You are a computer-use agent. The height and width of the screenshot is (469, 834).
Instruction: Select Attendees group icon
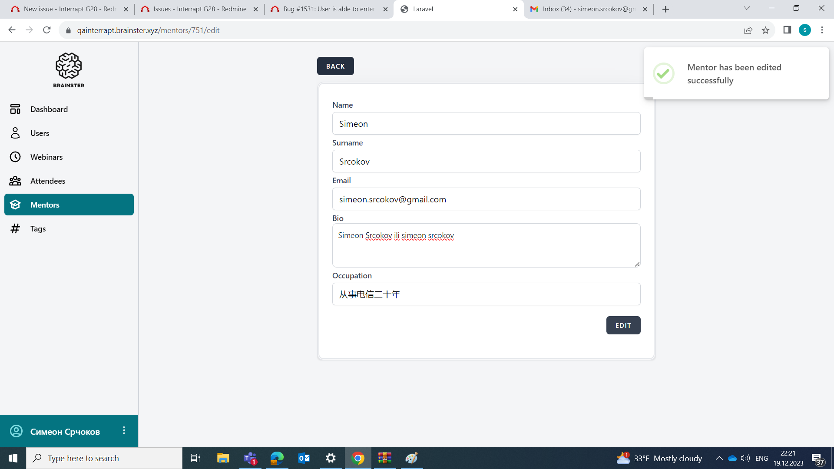pyautogui.click(x=15, y=181)
